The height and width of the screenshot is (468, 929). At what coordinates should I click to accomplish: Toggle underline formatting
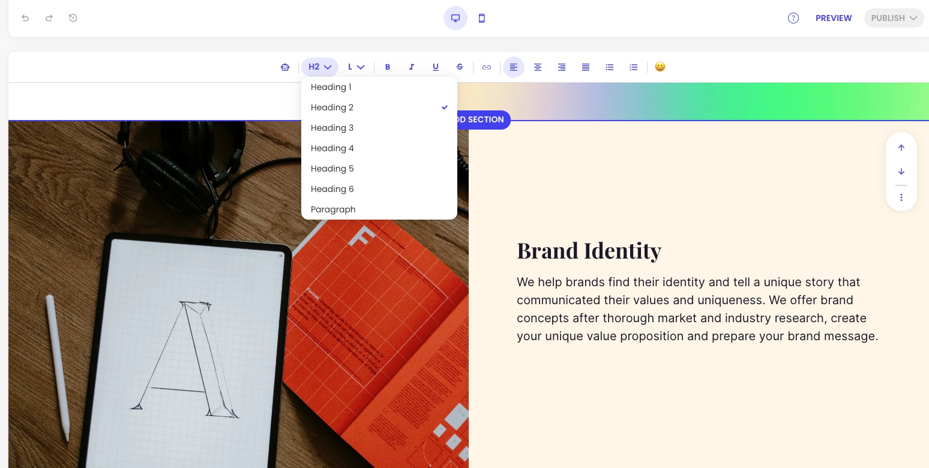(436, 67)
